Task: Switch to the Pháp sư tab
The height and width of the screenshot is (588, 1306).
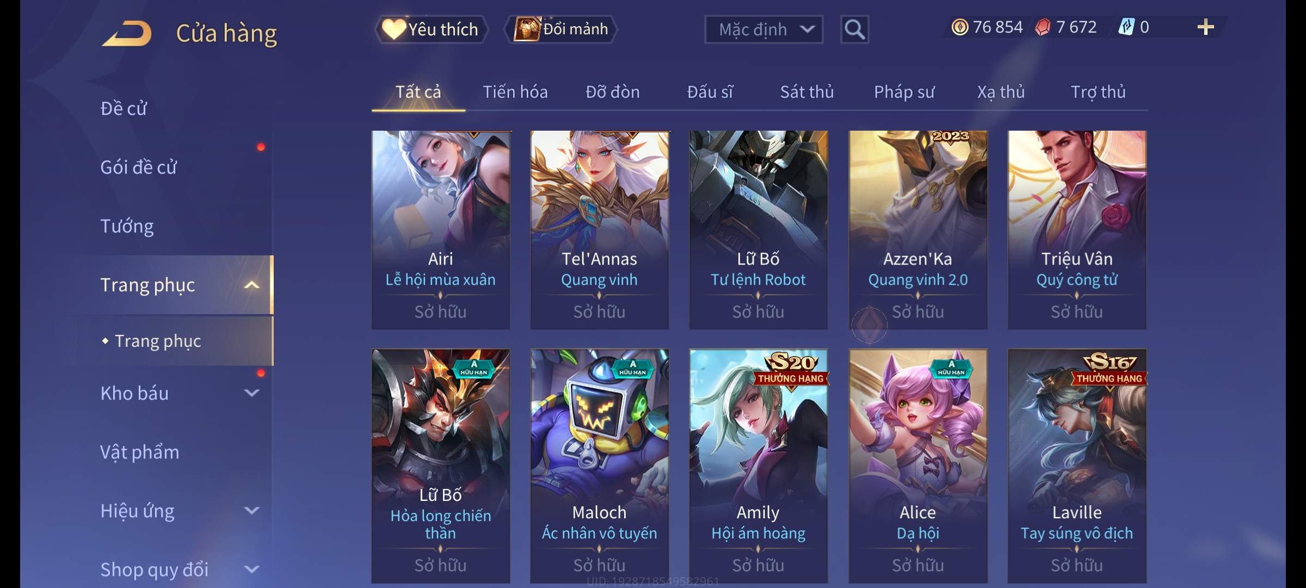Action: point(904,92)
